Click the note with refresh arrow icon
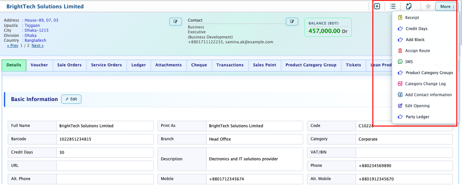This screenshot has height=186, width=462. [x=409, y=6]
